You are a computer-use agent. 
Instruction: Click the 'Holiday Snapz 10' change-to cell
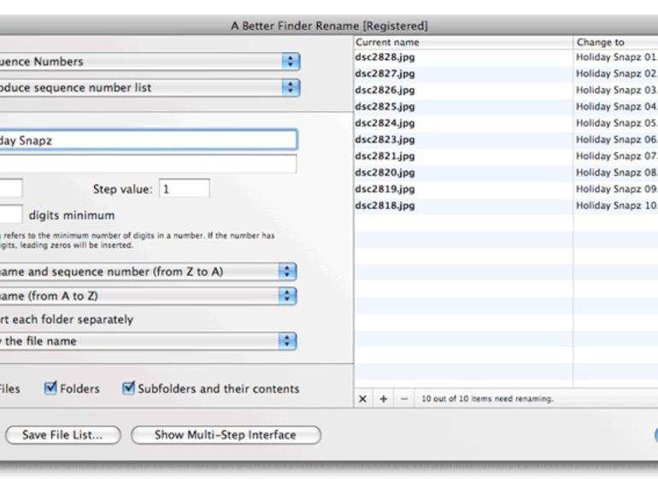pyautogui.click(x=616, y=206)
